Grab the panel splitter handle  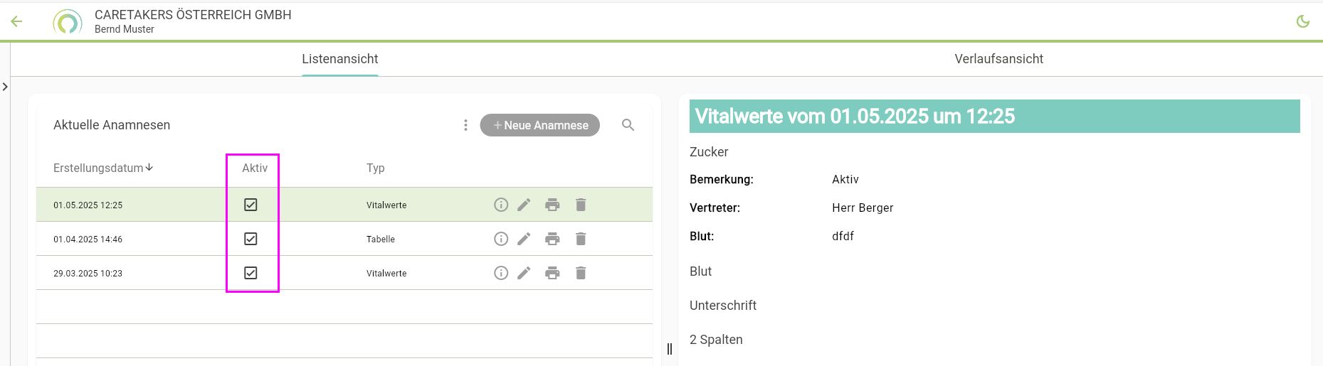(x=669, y=349)
